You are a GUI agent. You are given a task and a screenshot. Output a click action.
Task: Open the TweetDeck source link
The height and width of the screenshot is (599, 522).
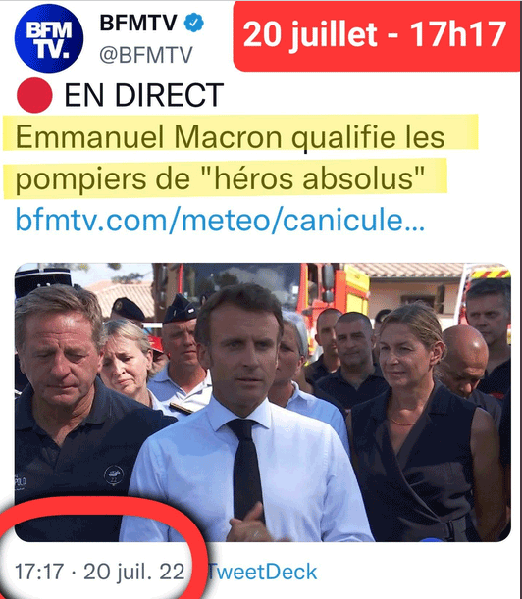tap(262, 572)
